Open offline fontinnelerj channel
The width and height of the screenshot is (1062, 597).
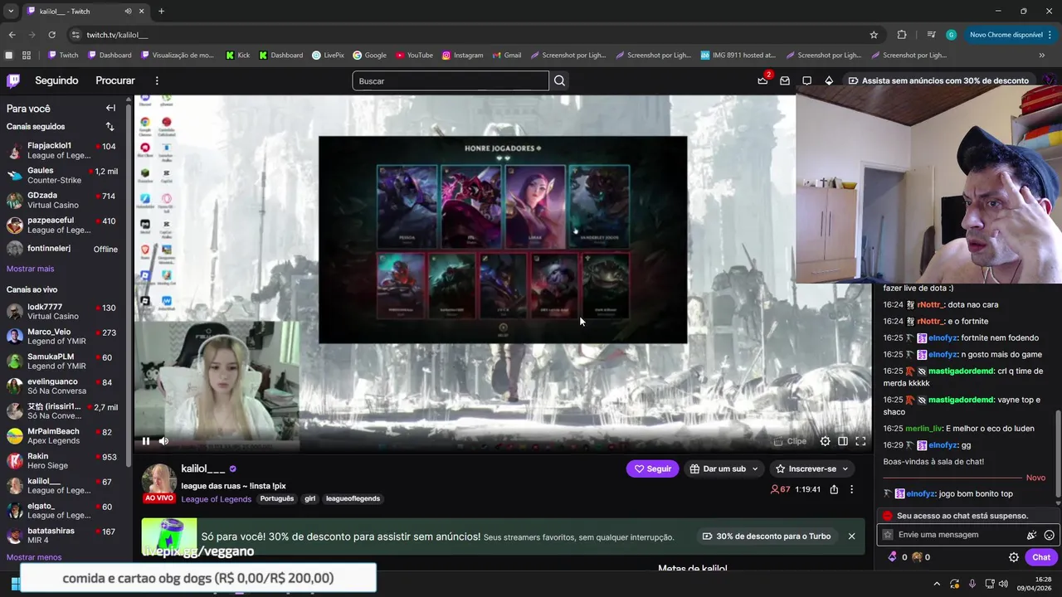[63, 249]
